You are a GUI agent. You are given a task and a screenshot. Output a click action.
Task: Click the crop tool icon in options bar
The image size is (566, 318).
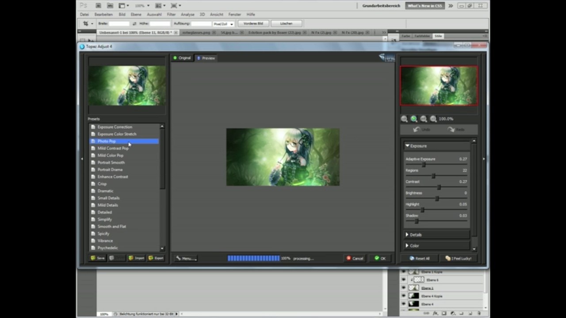coord(86,23)
